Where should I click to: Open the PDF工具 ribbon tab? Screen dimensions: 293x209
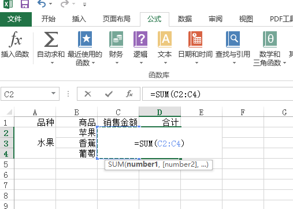coord(281,19)
